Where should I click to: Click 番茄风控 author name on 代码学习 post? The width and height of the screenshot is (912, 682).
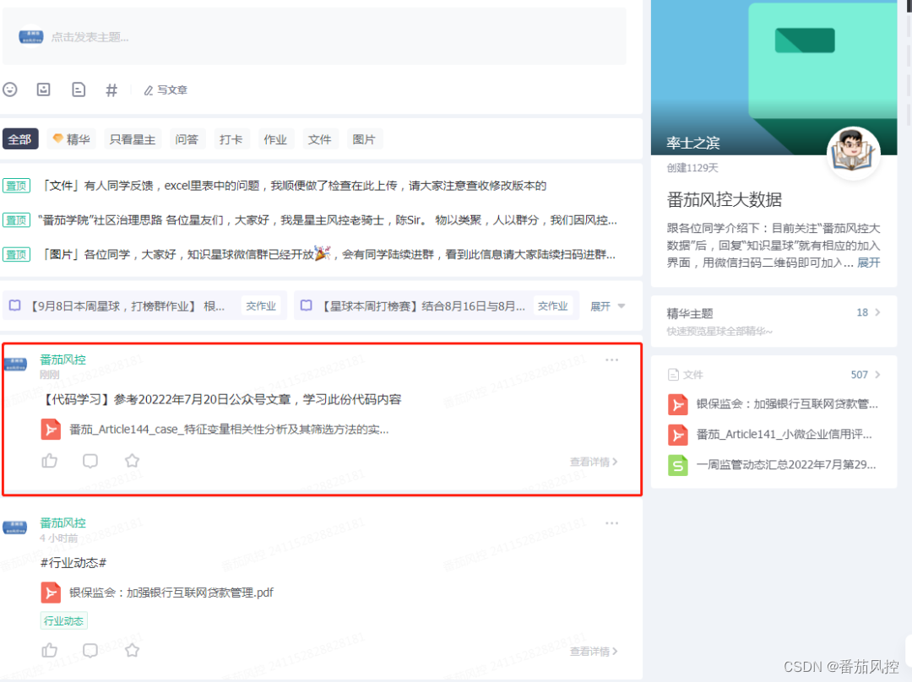[62, 360]
